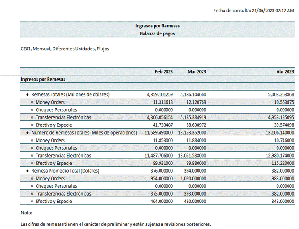This screenshot has height=229, width=299.
Task: Click the value 115.220000
Action: click(283, 164)
